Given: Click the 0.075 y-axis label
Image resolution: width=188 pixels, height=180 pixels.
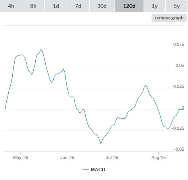Looking at the screenshot, I should click(x=178, y=44).
